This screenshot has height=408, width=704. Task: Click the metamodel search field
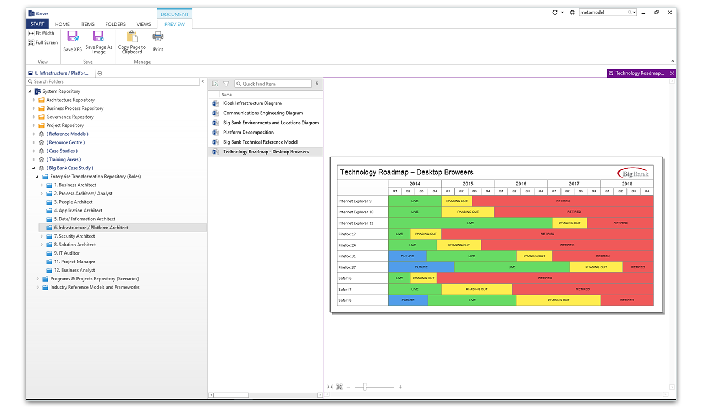(603, 12)
